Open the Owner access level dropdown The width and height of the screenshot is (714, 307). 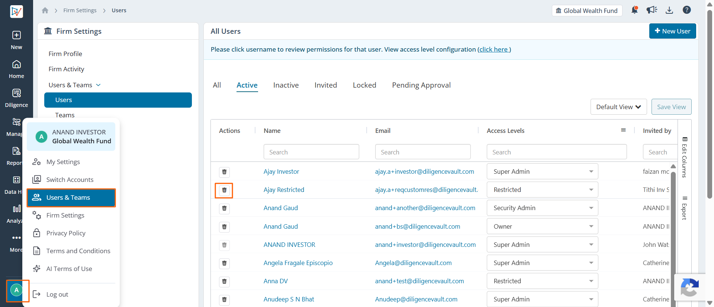542,226
